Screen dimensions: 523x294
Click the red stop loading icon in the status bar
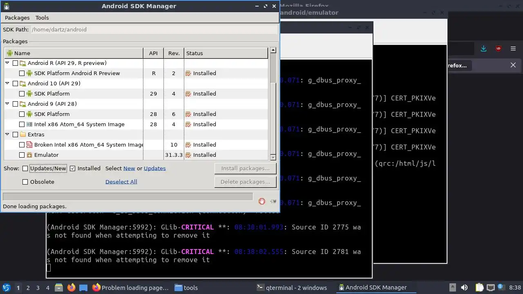[262, 201]
